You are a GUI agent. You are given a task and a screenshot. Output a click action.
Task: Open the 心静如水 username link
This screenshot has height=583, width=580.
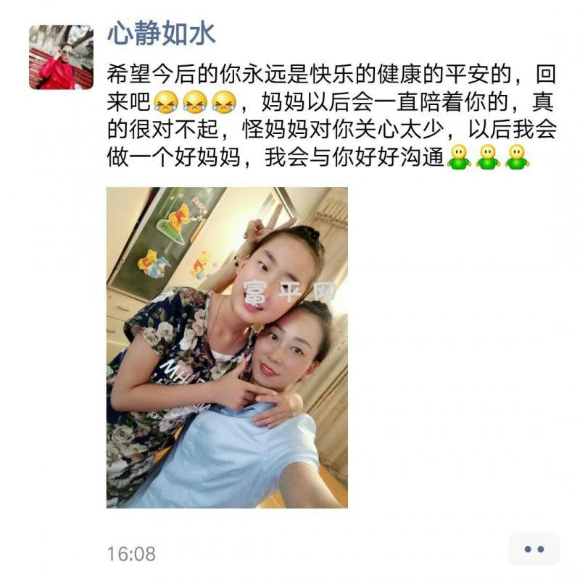point(161,34)
